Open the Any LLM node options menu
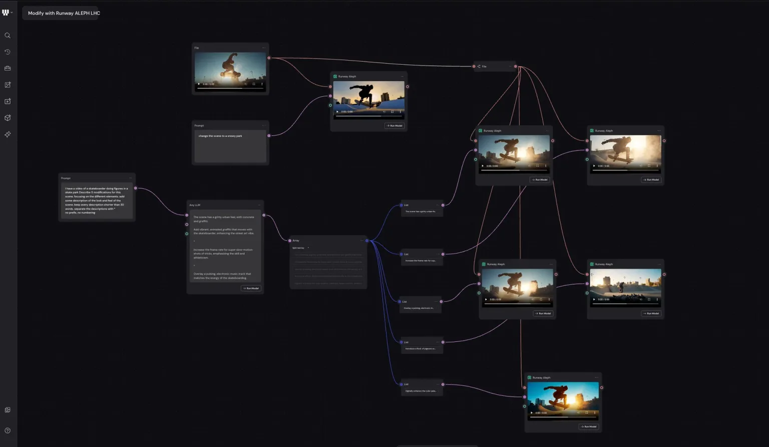 coord(259,205)
